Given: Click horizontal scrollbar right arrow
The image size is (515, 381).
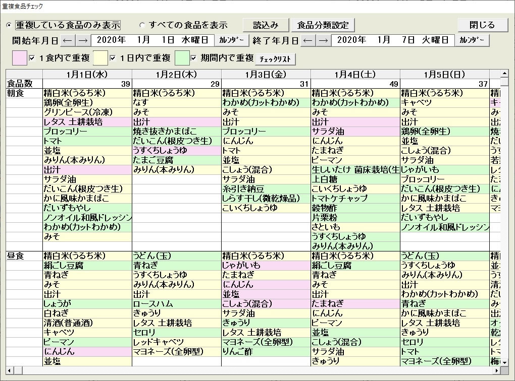Looking at the screenshot, I should pos(497,370).
